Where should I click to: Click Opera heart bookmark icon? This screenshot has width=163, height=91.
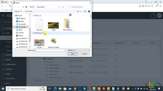[152, 6]
